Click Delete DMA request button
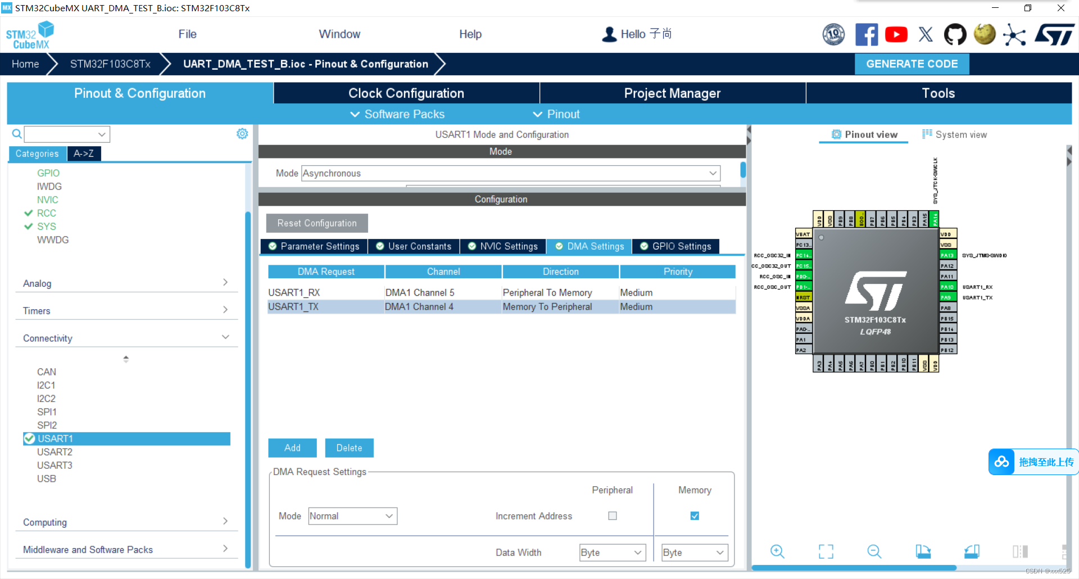 tap(349, 448)
